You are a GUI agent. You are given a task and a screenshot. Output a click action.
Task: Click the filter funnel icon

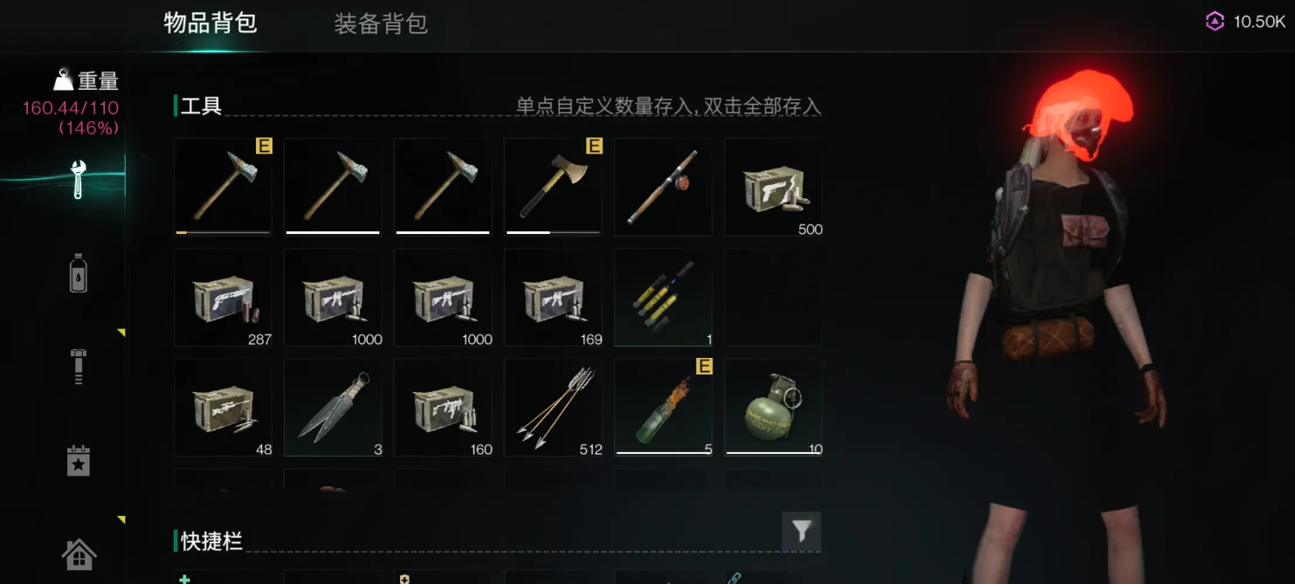coord(801,531)
